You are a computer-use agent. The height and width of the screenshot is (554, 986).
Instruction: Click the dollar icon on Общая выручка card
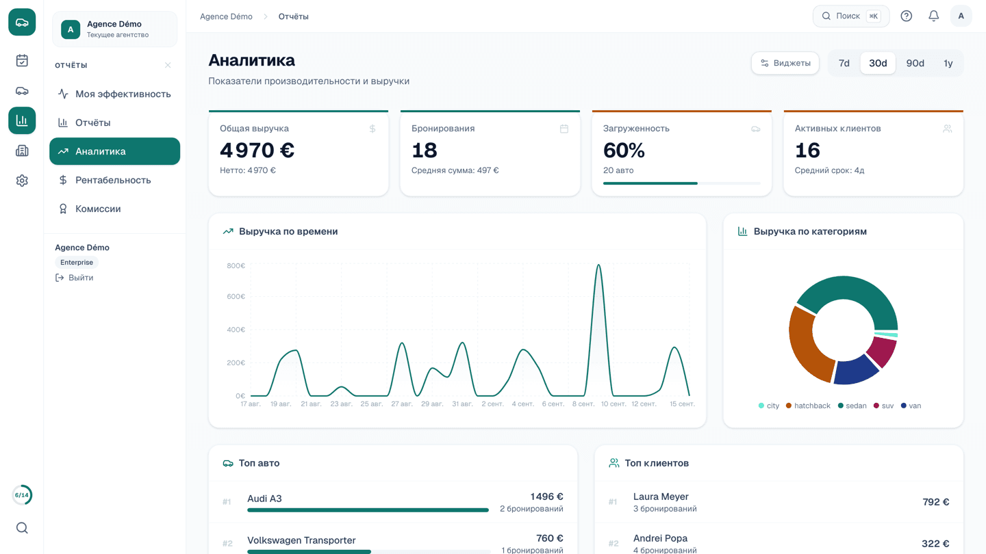pyautogui.click(x=372, y=129)
